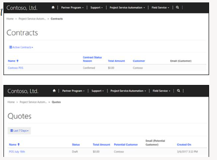Open Field Service menu on Quotes page
217x160 pixels.
161,91
